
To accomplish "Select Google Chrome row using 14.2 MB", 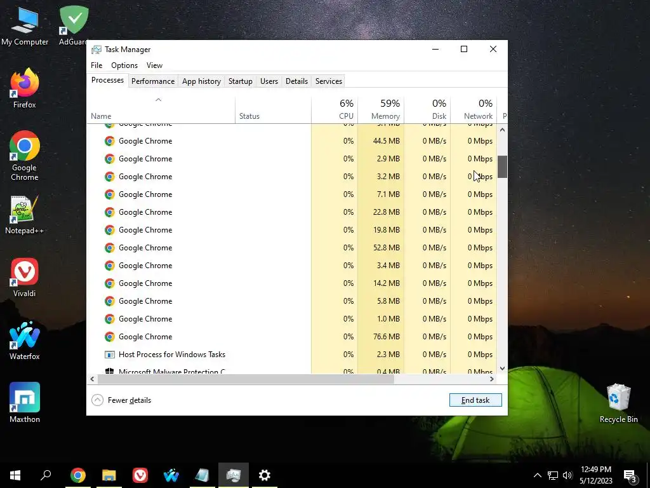I will [292, 283].
